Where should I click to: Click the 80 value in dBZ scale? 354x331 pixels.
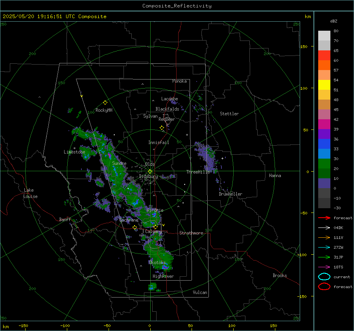click(336, 31)
